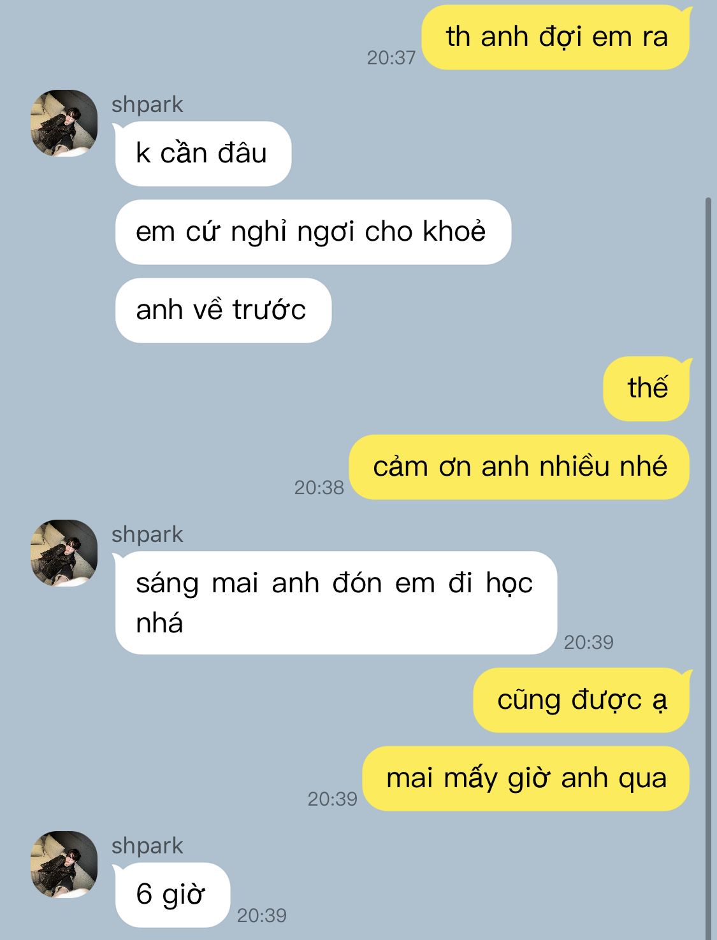Tap the "anh về trước" message bubble
The width and height of the screenshot is (717, 940).
pyautogui.click(x=223, y=310)
